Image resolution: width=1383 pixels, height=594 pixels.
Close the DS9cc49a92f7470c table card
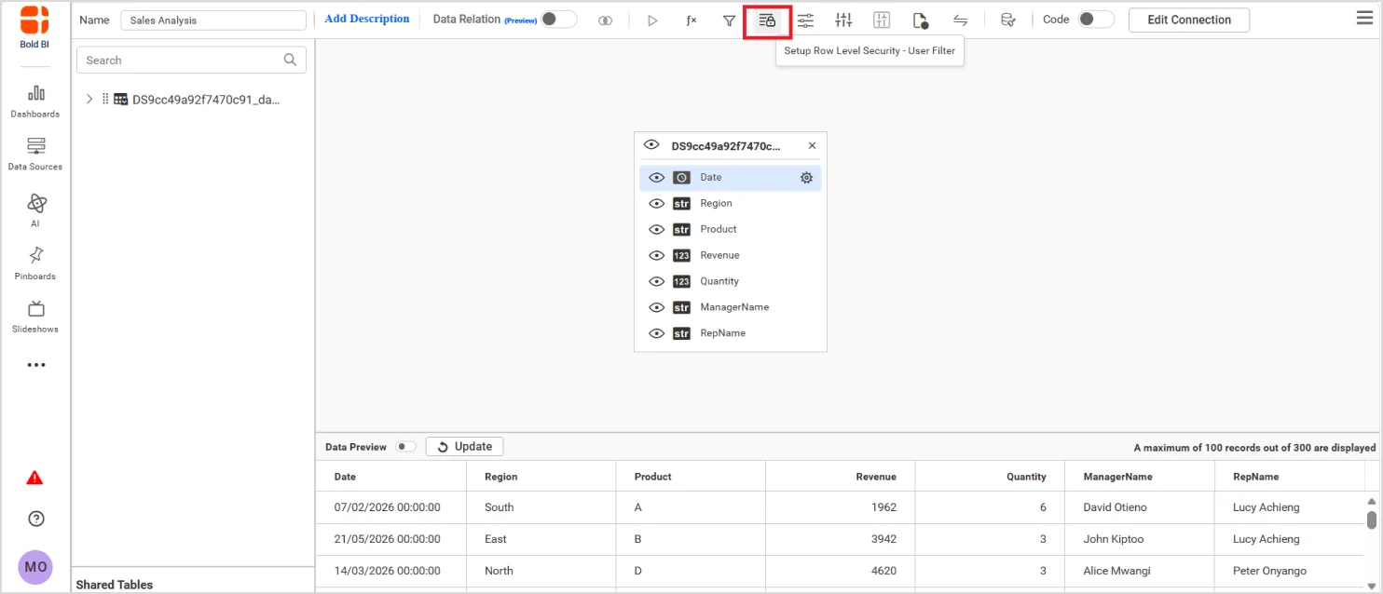click(812, 146)
